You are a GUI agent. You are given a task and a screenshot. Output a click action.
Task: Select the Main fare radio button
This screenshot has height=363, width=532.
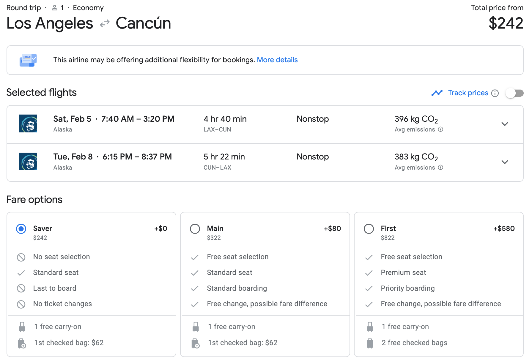tap(195, 229)
